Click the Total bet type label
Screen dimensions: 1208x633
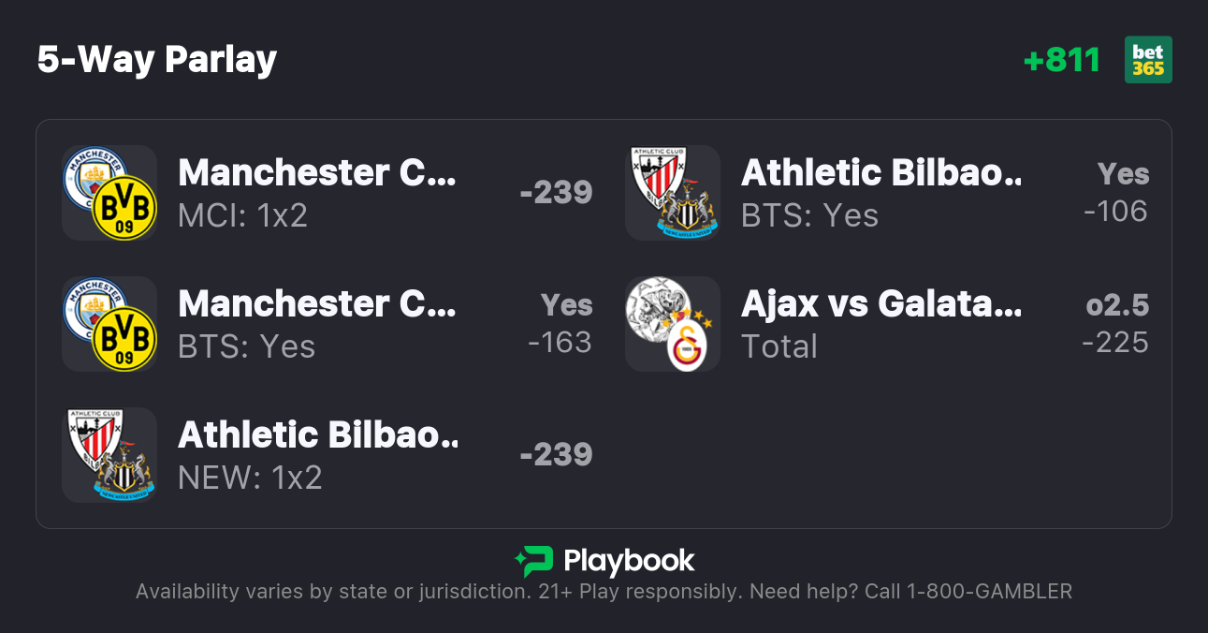779,347
